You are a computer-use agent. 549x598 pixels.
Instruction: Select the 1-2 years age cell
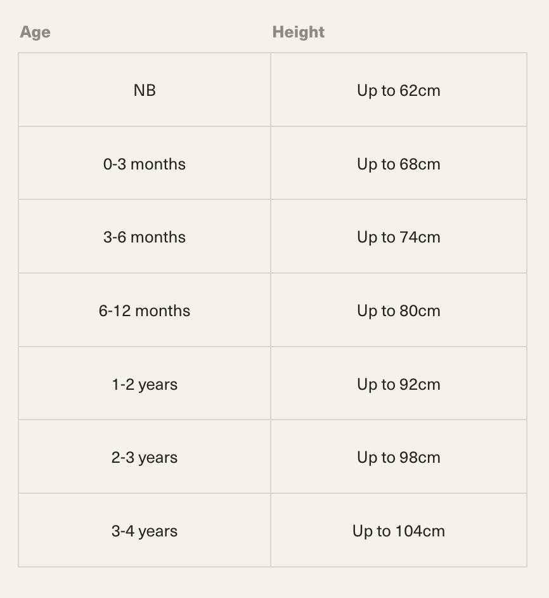point(145,384)
